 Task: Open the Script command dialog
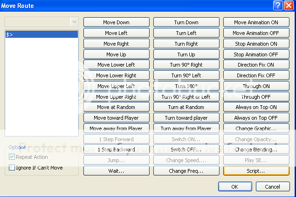point(256,171)
